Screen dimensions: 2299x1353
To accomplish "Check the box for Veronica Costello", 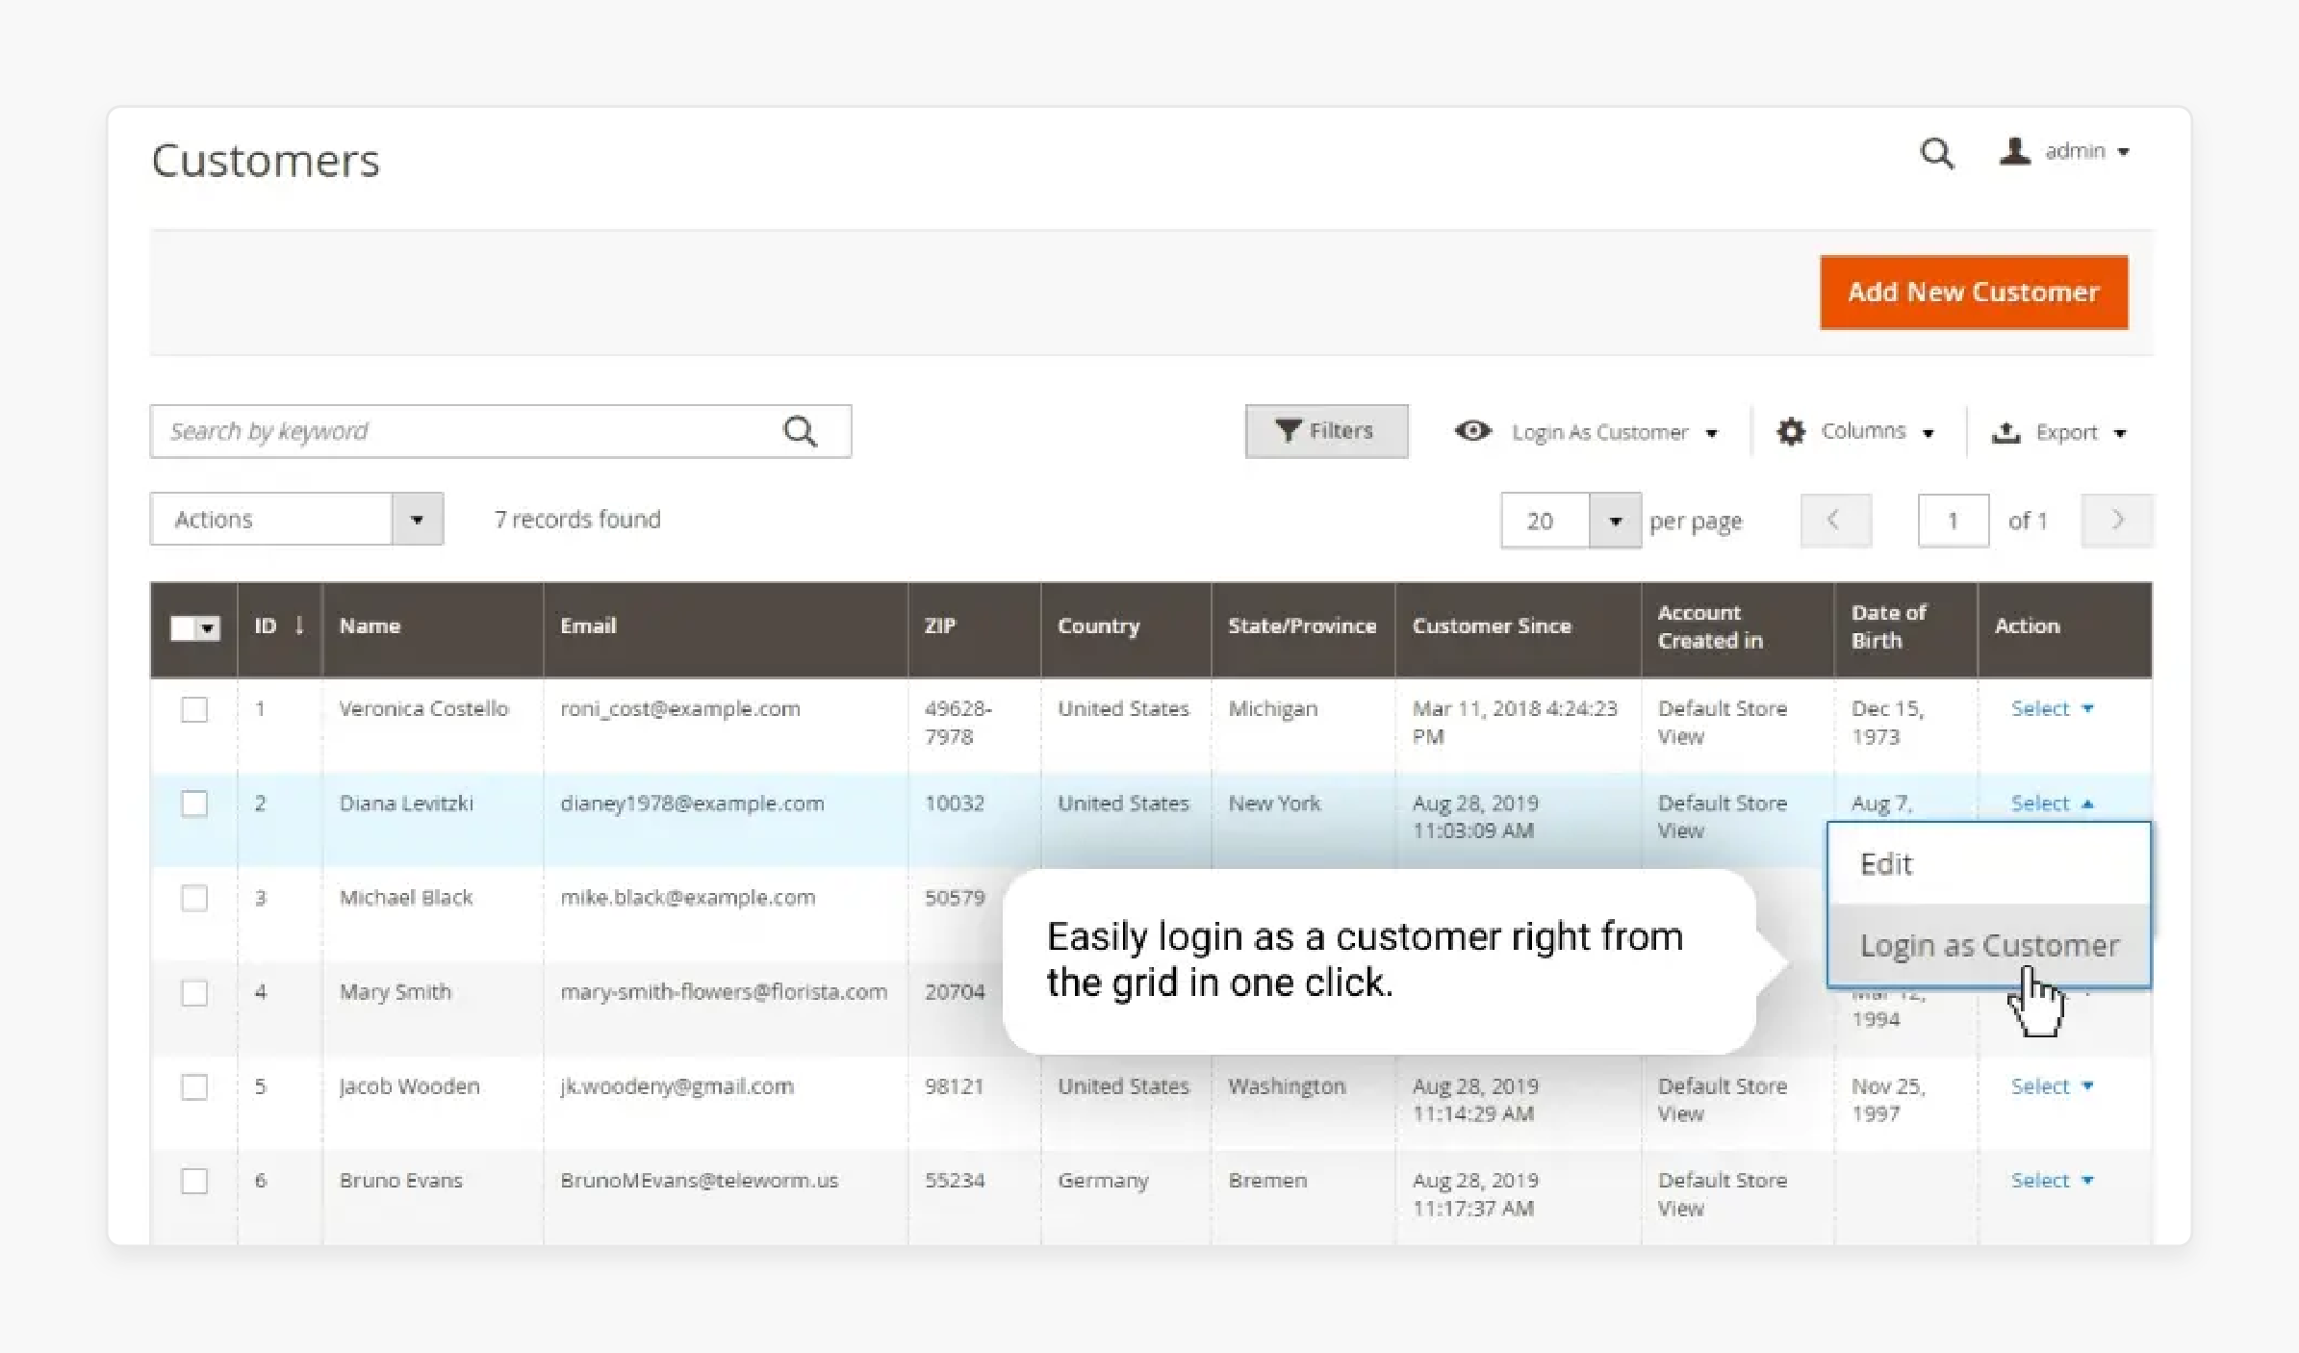I will [194, 709].
